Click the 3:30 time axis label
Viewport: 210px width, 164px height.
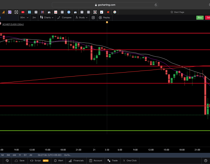click(x=107, y=150)
